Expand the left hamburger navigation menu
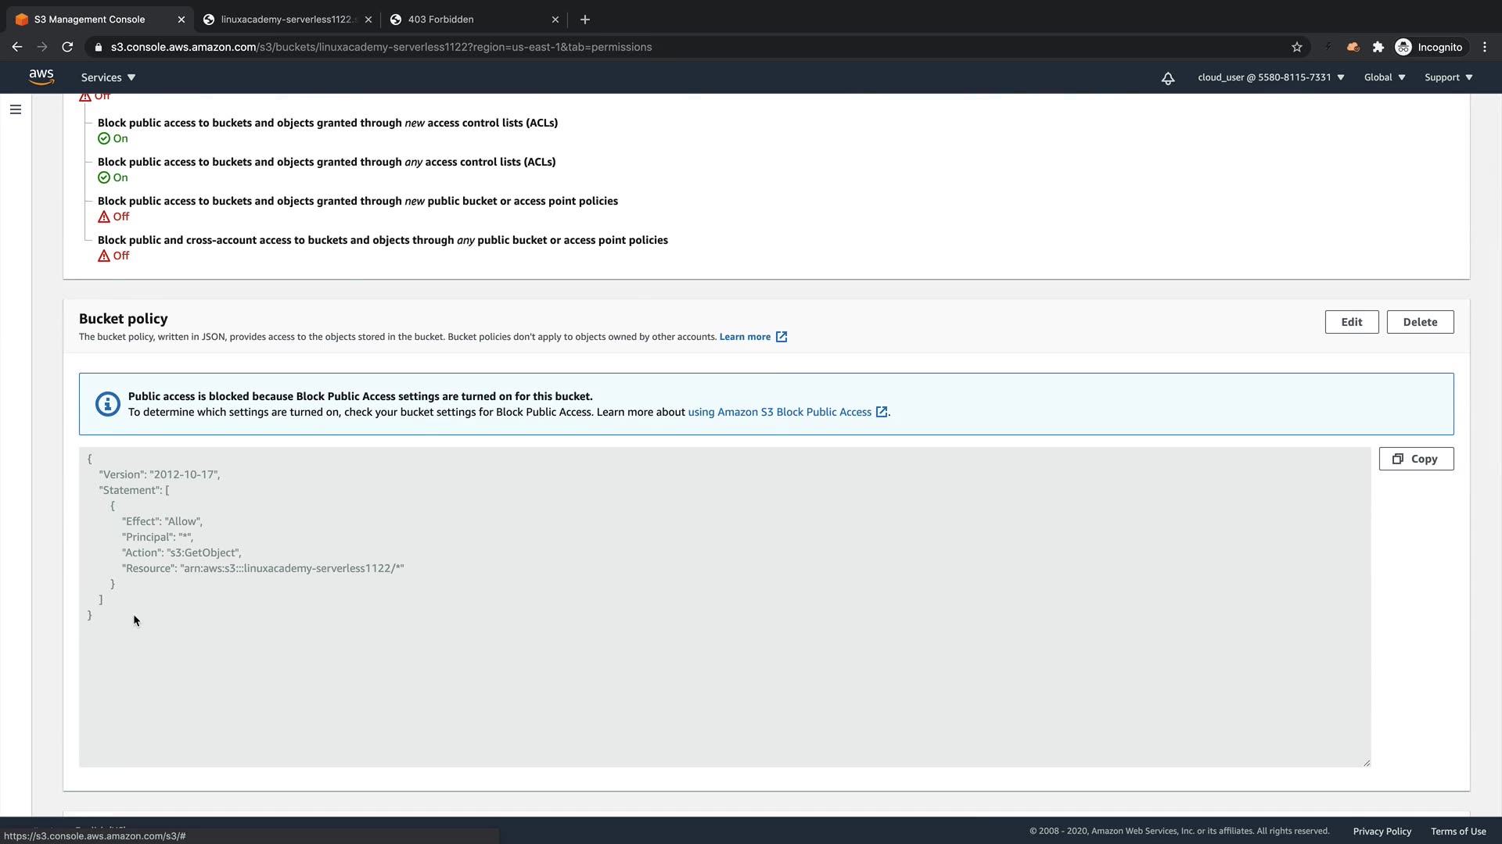 [16, 109]
